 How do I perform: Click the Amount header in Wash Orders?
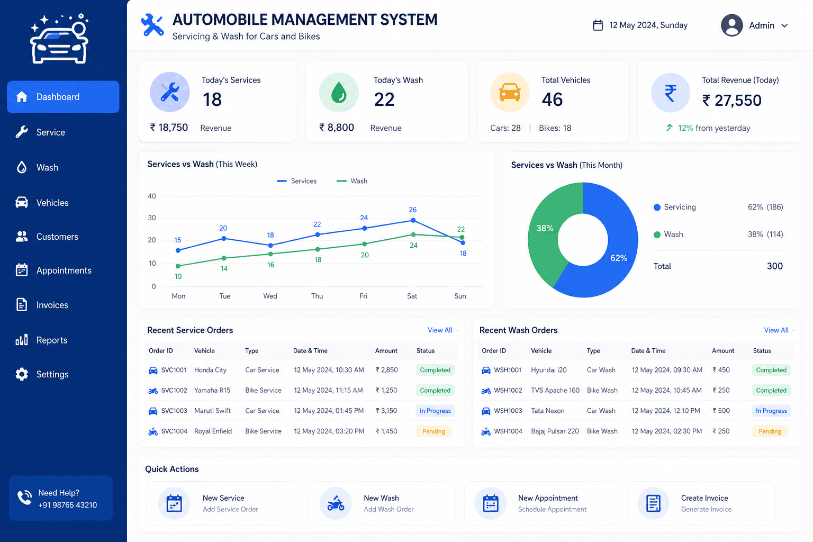tap(723, 351)
